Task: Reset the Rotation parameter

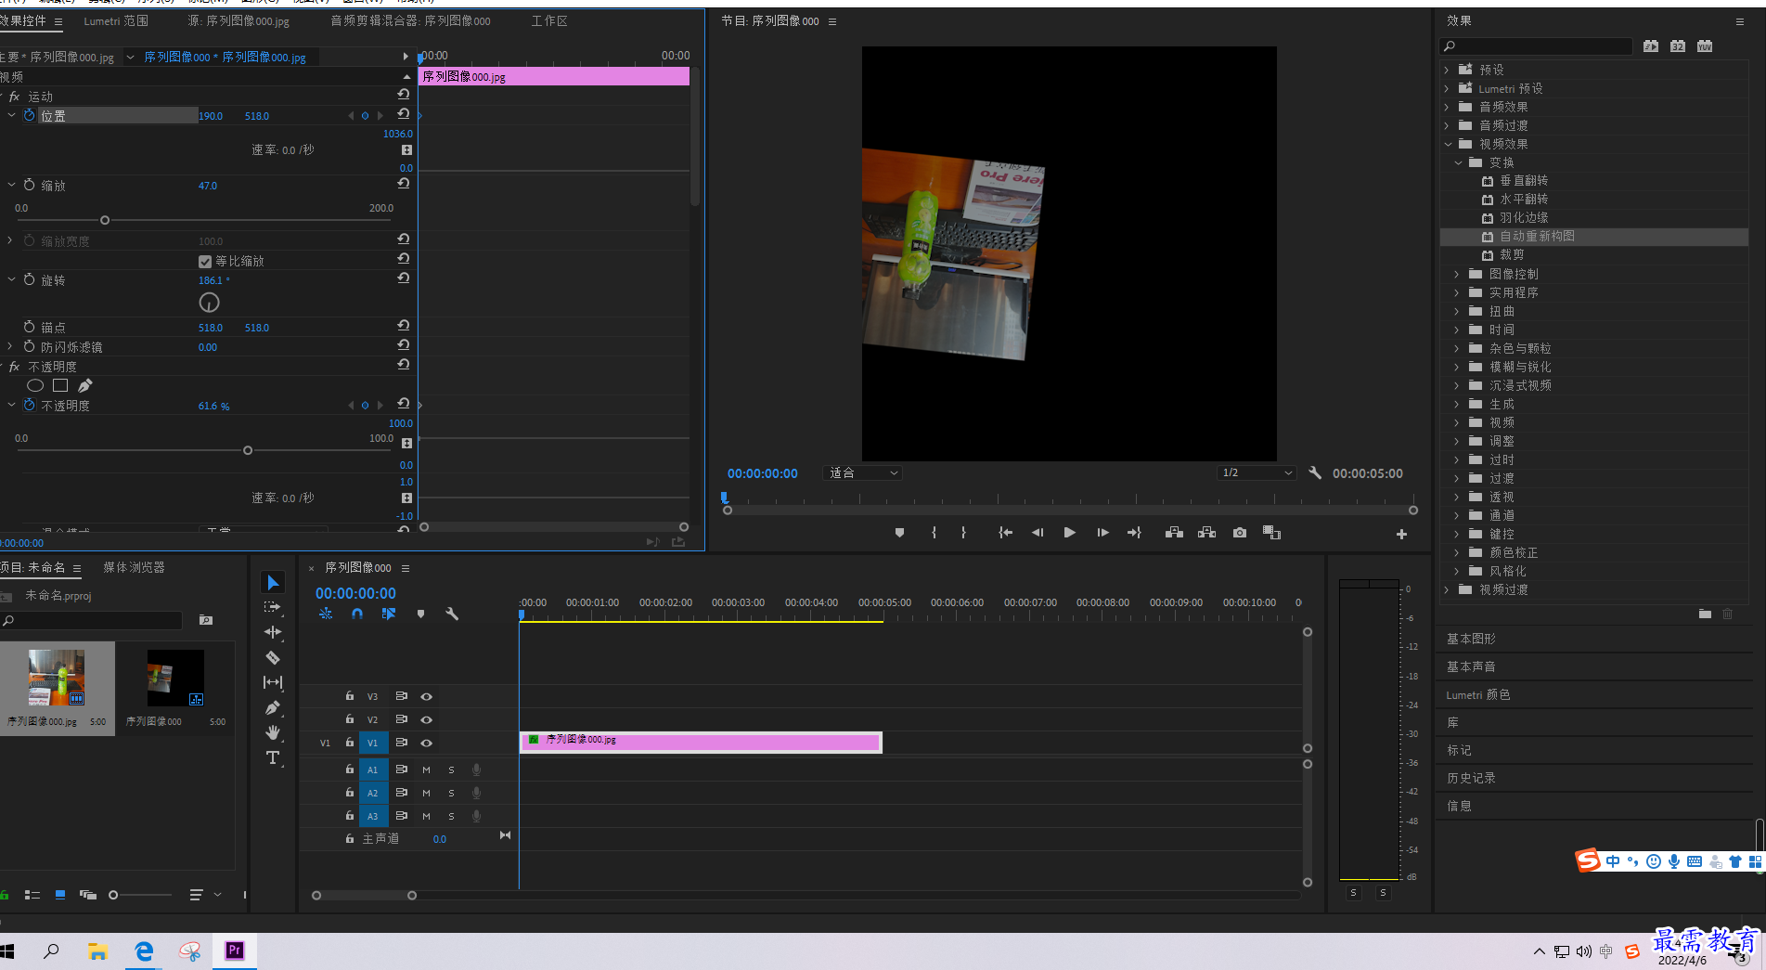Action: [404, 278]
